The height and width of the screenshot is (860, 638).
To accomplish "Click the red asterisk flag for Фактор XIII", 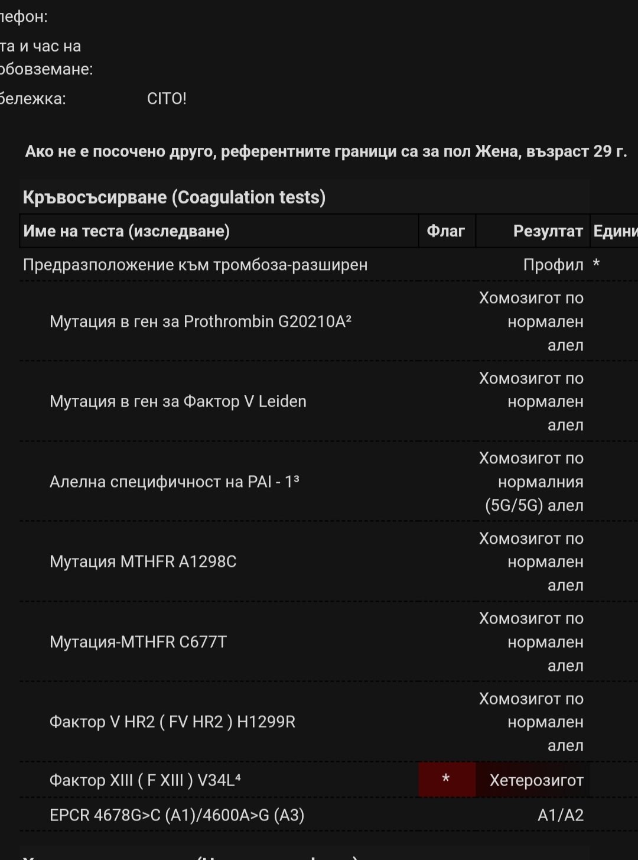I will pyautogui.click(x=446, y=779).
